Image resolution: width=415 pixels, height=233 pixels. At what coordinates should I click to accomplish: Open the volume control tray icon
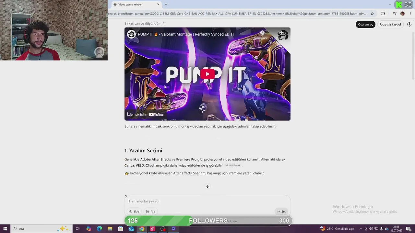pyautogui.click(x=371, y=229)
